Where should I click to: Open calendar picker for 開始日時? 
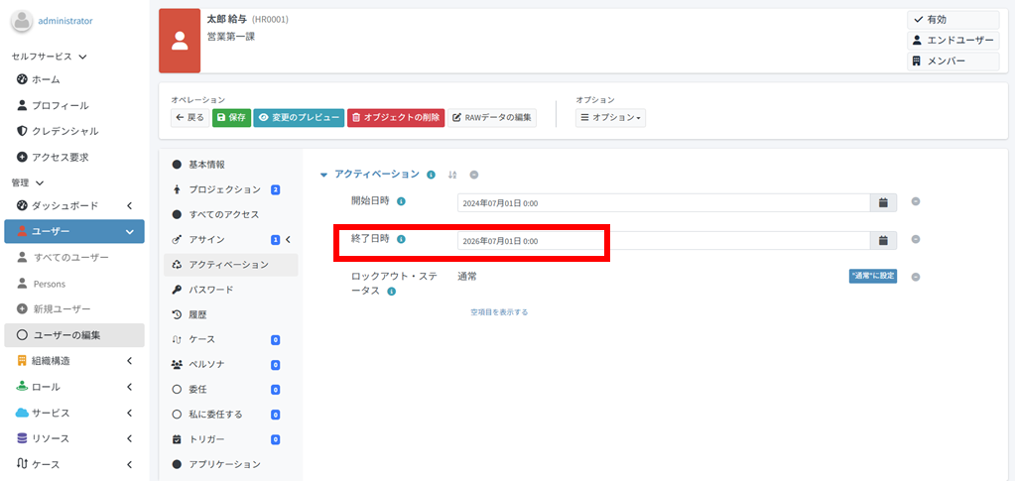pyautogui.click(x=883, y=202)
